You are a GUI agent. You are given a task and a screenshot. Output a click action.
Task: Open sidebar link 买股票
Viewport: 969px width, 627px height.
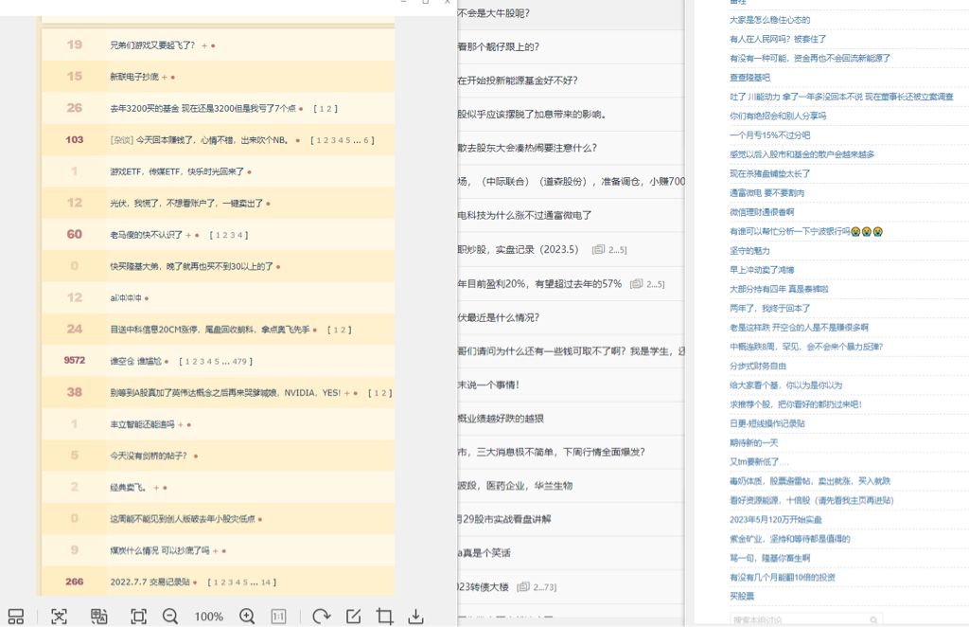pos(742,596)
